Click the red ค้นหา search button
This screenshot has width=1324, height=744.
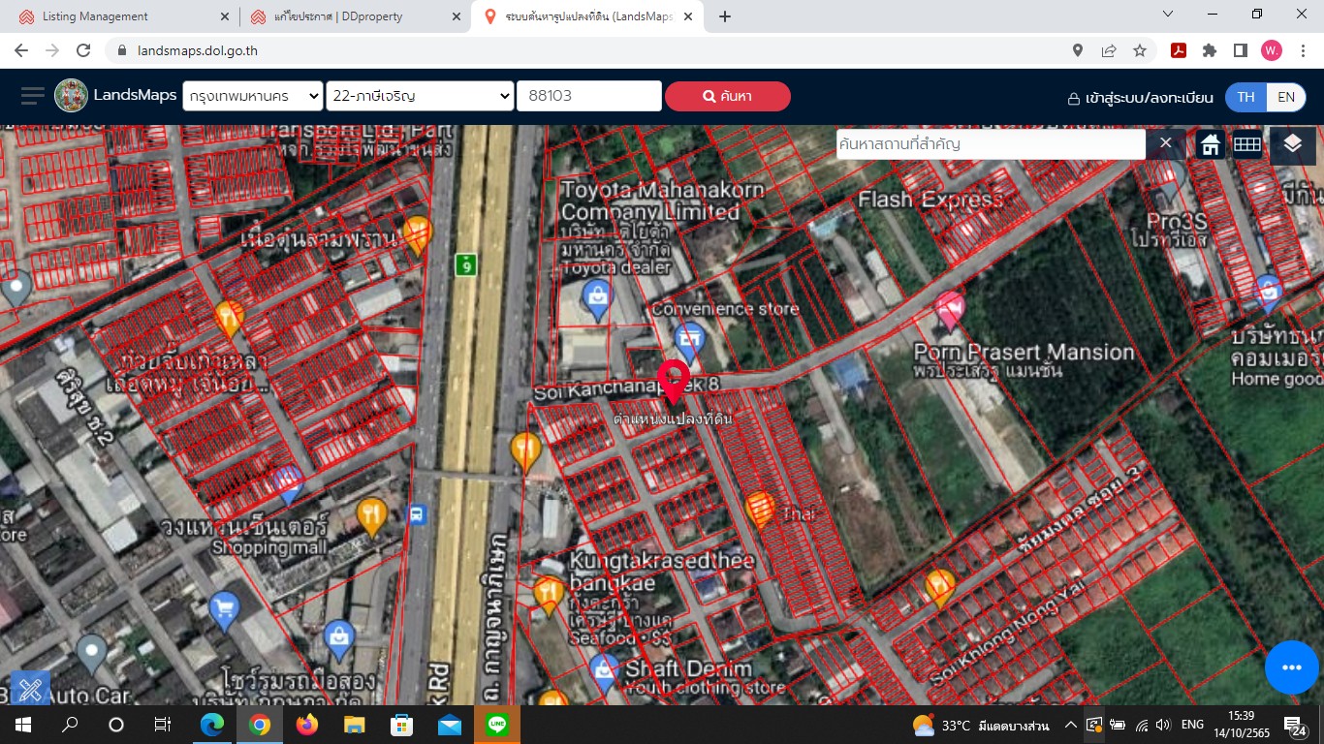(x=727, y=96)
